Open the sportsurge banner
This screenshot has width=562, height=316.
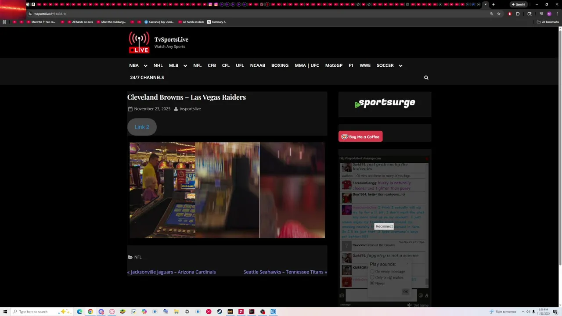pyautogui.click(x=385, y=104)
